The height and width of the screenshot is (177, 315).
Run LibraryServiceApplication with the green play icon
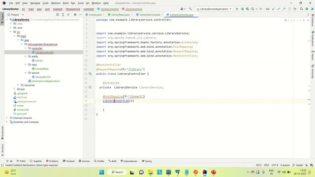pos(237,9)
